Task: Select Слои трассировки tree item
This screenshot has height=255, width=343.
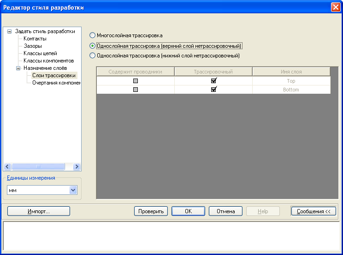Action: pos(54,75)
